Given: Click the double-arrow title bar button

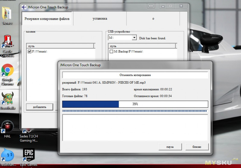Looking at the screenshot, I should pos(151,6).
